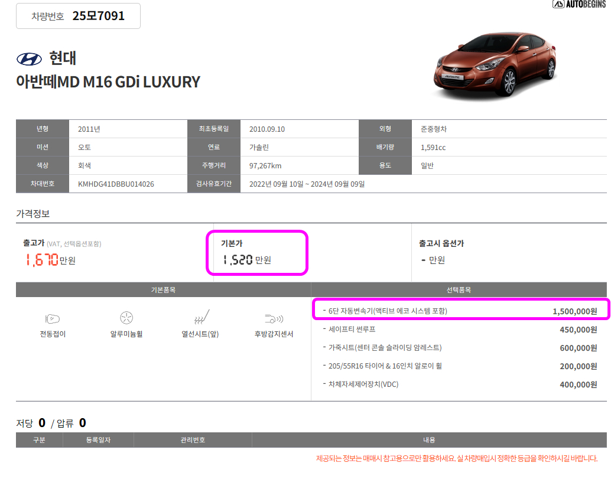Click the 세이프티 썬루프 option
Viewport: 614px width, 479px height.
[352, 330]
